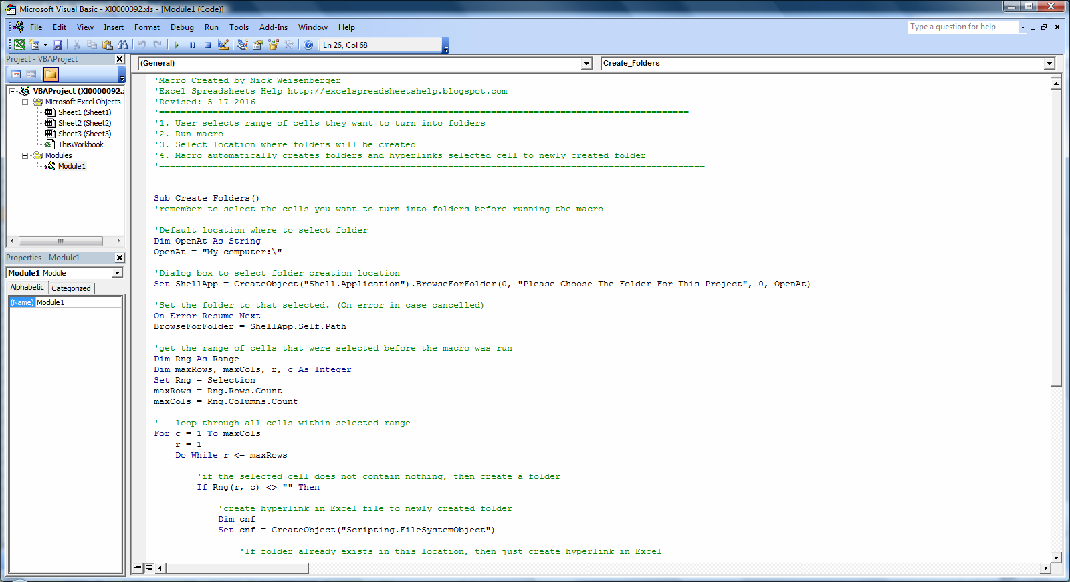Click the Break pause icon
The height and width of the screenshot is (582, 1070).
click(x=192, y=45)
